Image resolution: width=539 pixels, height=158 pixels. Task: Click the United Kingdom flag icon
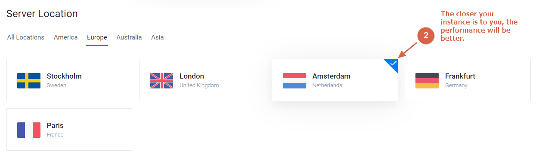point(161,81)
